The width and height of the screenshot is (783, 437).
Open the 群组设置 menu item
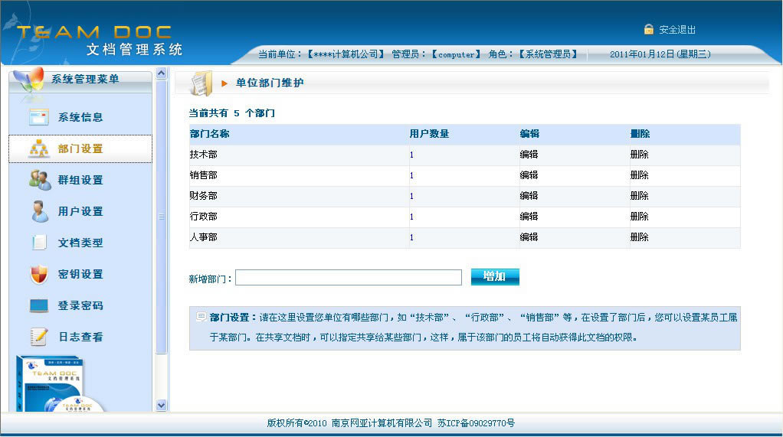pos(80,180)
